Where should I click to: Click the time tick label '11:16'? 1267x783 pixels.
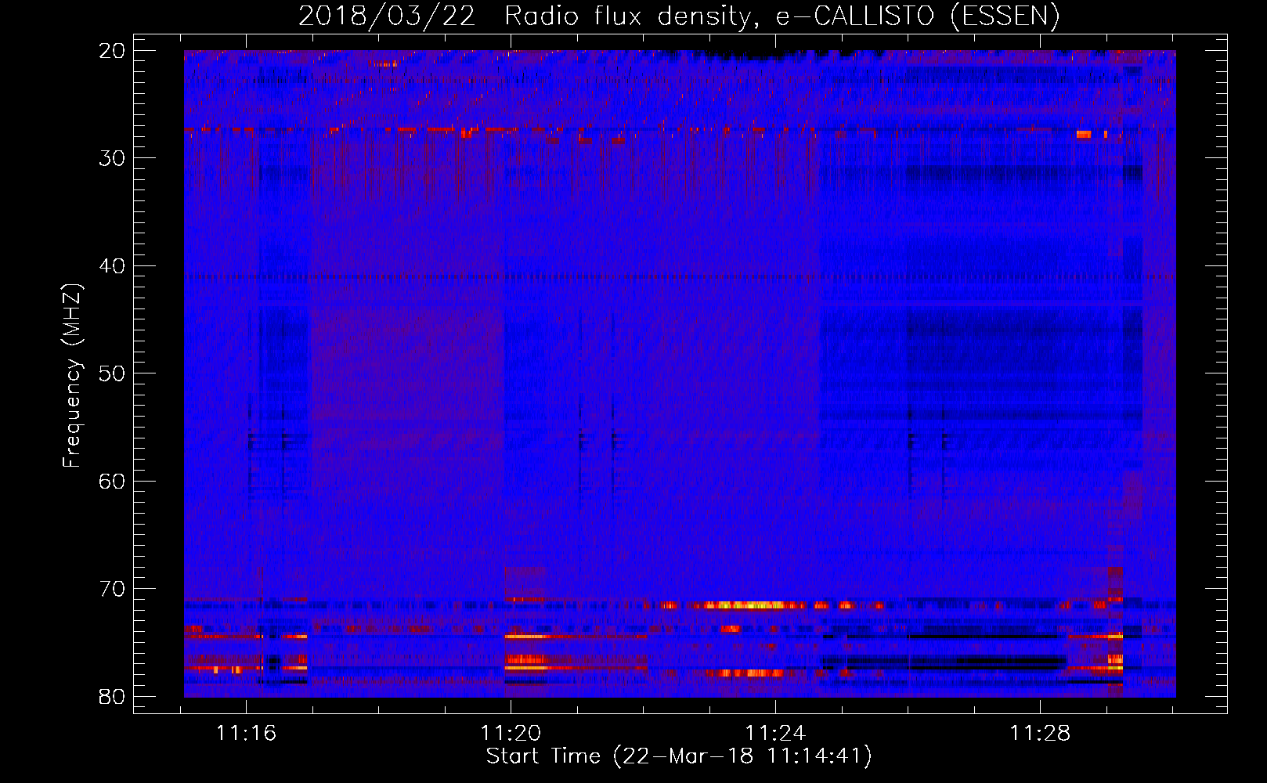point(246,734)
